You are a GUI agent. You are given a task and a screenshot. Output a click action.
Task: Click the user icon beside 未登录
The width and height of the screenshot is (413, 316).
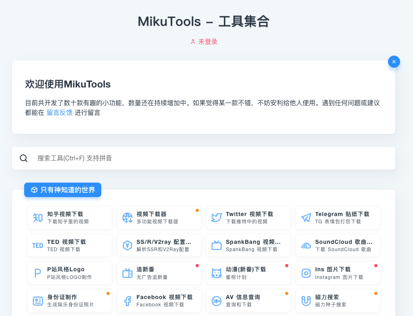click(x=193, y=42)
